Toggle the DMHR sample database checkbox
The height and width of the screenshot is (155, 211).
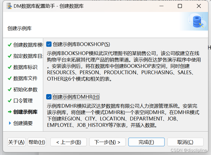(49, 97)
